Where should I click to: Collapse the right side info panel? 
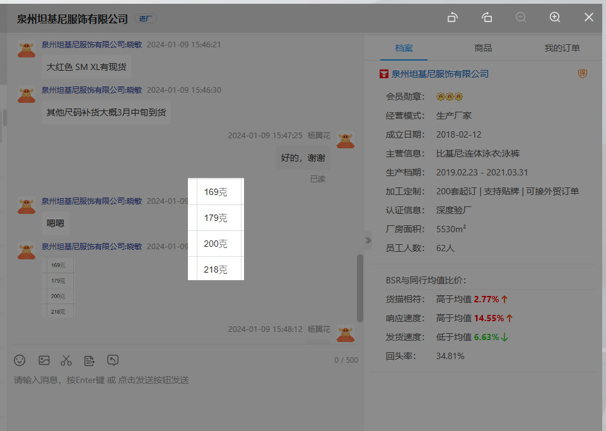(368, 240)
